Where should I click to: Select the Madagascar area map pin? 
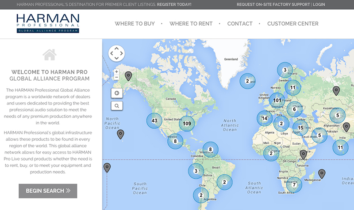[x=322, y=174]
